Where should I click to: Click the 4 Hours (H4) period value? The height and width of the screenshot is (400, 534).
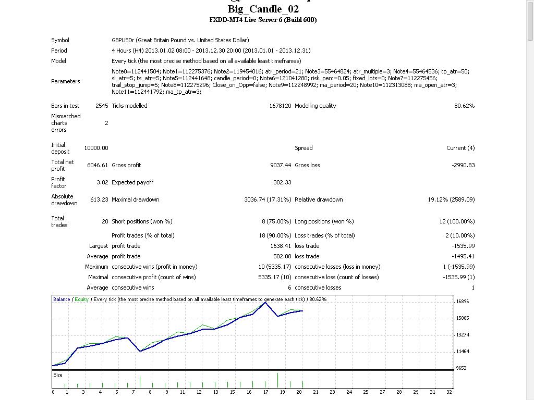(211, 51)
